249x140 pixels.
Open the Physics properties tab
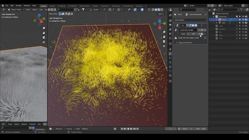[x=170, y=62]
